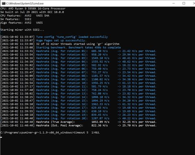Click the rotation 09 hashrate '1100.02 H/s'
Screen dimensions: 195x155
pos(100,79)
